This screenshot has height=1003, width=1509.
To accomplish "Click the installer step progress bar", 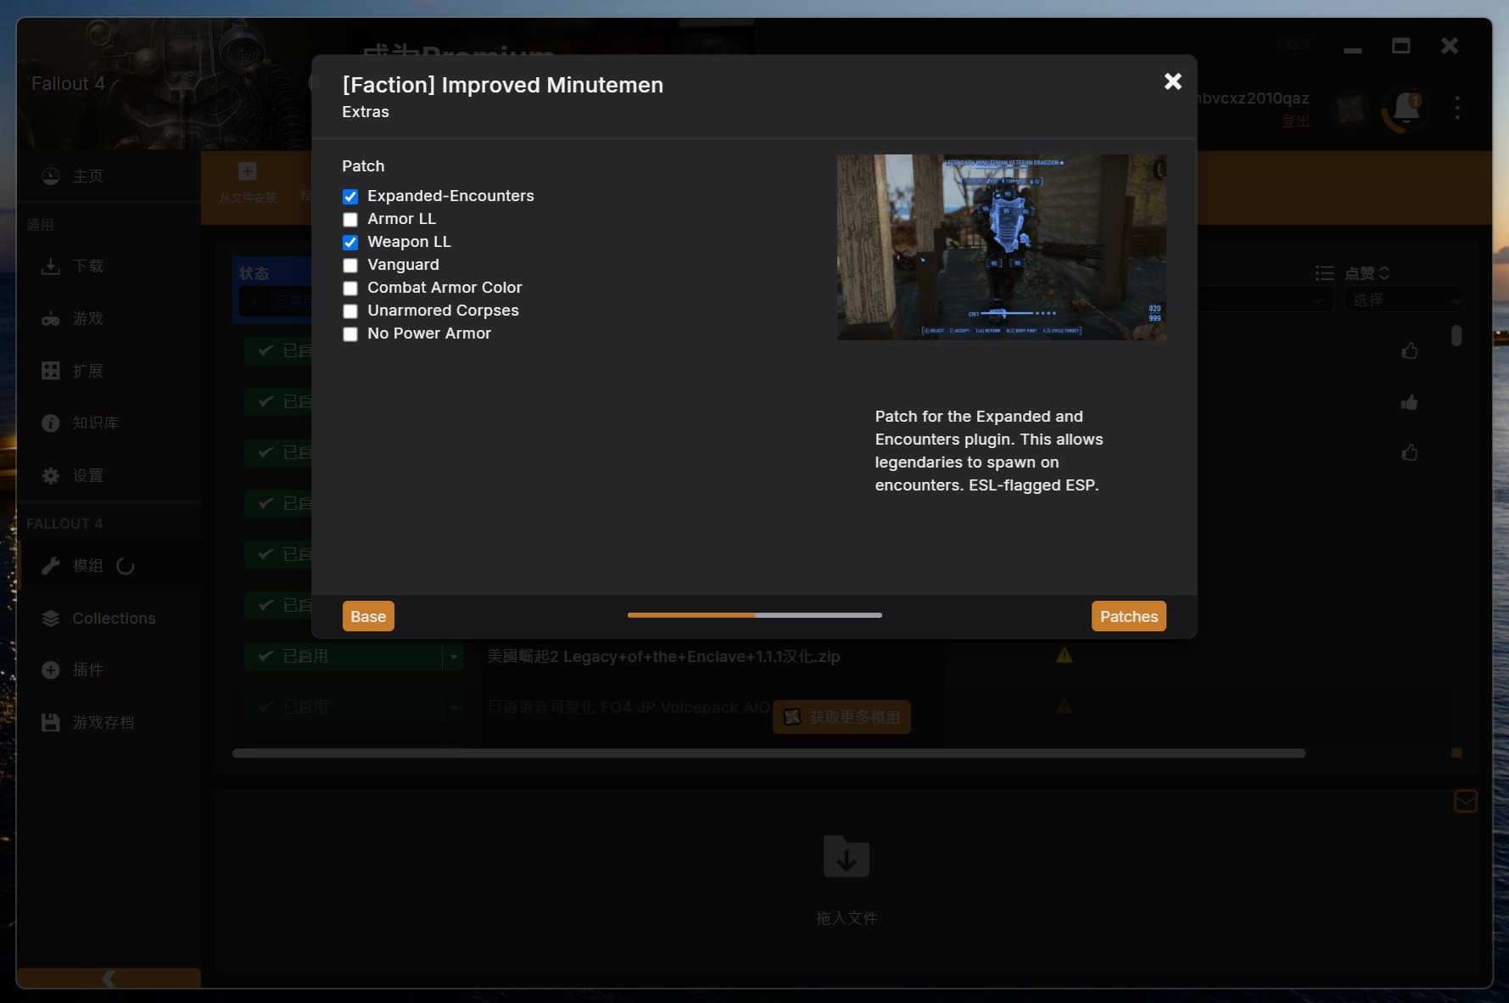I will pyautogui.click(x=755, y=615).
